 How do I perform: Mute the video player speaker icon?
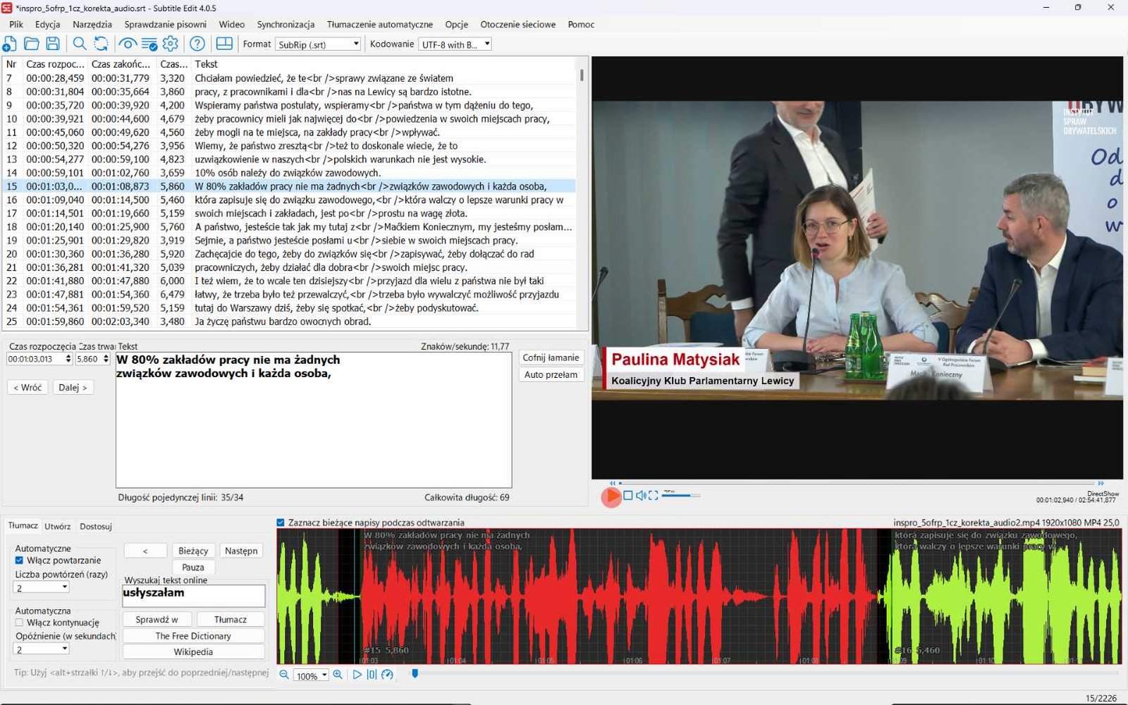click(x=641, y=496)
